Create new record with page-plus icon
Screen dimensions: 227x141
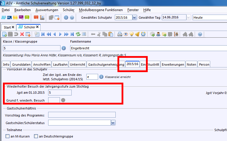4,34
